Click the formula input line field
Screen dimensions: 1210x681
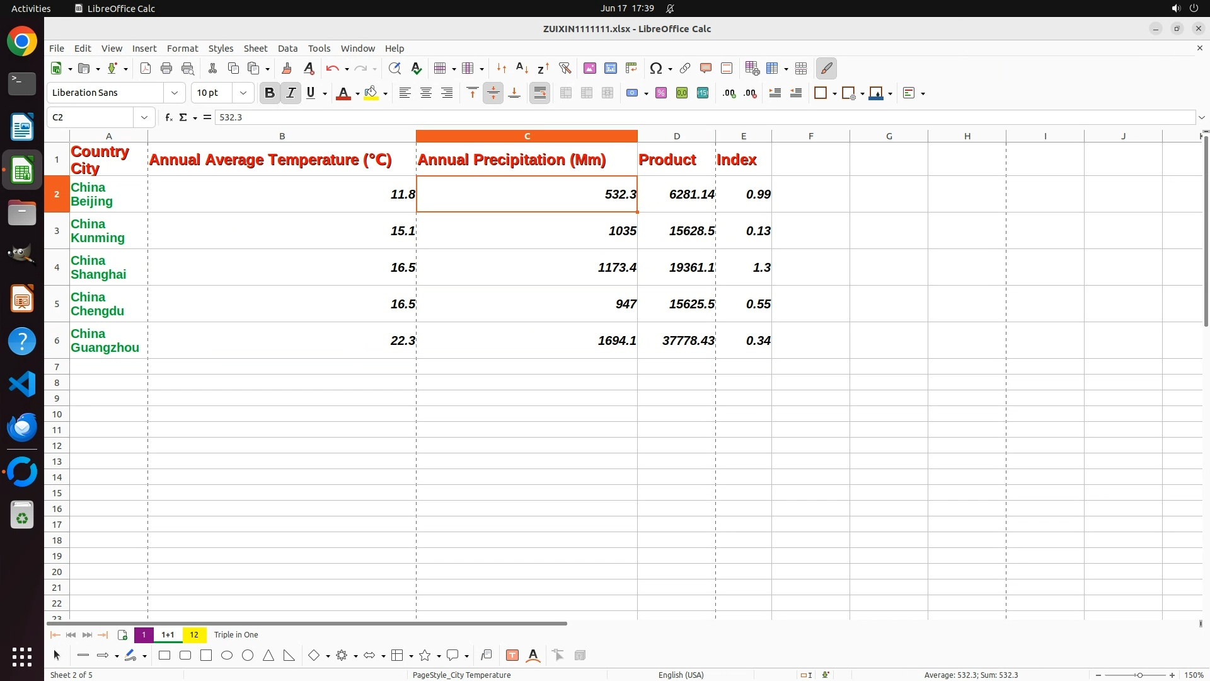(x=693, y=117)
